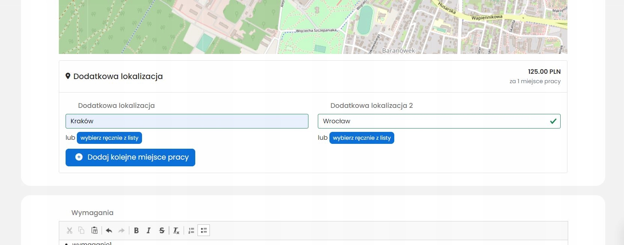Screen dimensions: 624x245
Task: Toggle italic formatting
Action: (x=148, y=230)
